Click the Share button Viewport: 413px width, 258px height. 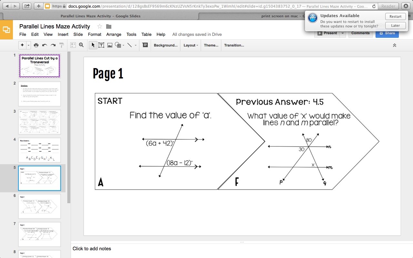pyautogui.click(x=387, y=33)
